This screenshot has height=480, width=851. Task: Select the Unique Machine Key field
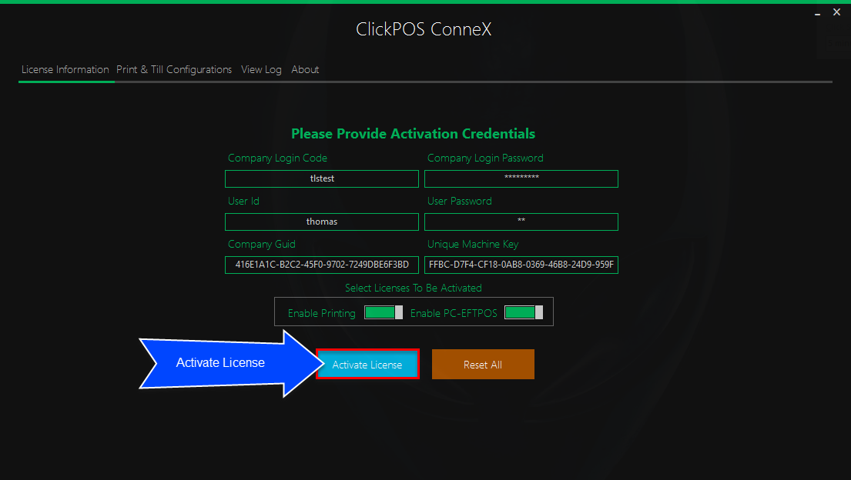point(521,265)
